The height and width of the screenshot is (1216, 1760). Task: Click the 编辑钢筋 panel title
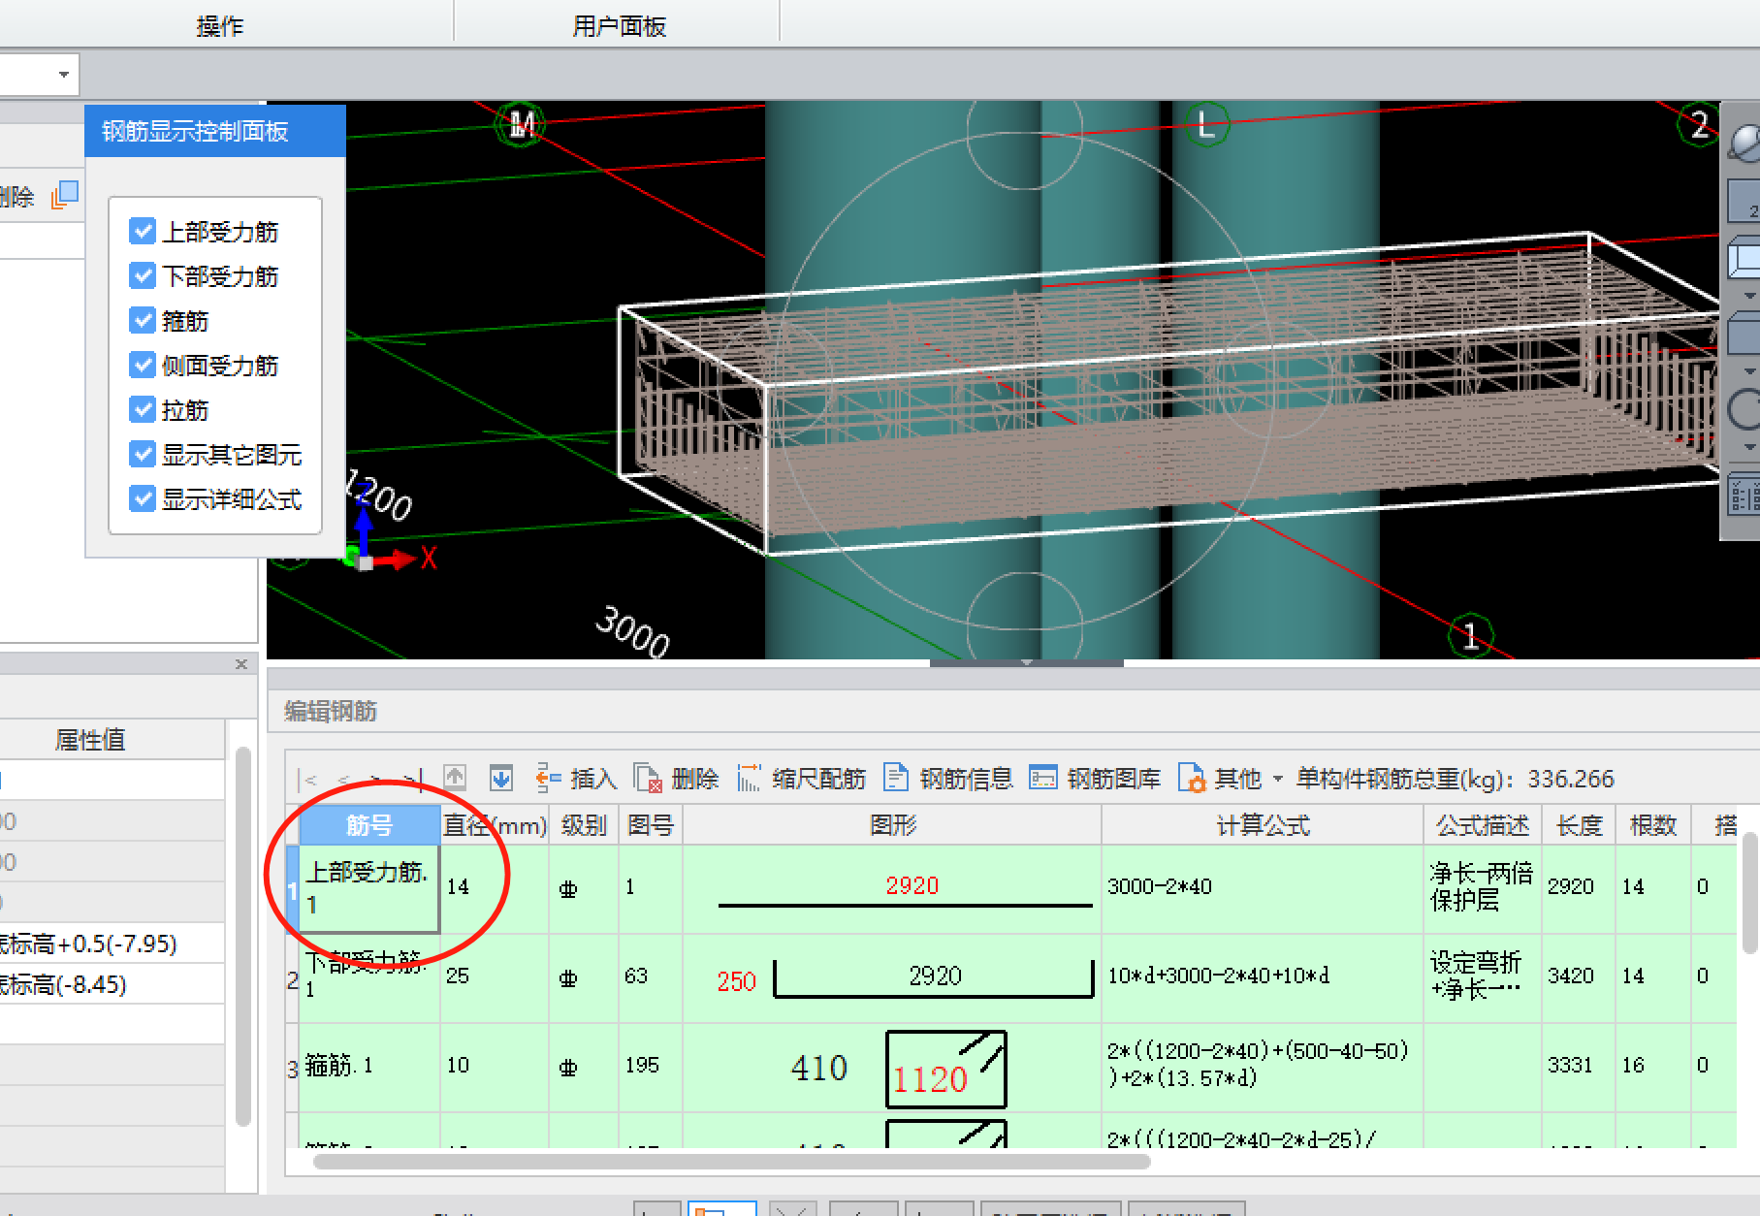(331, 711)
